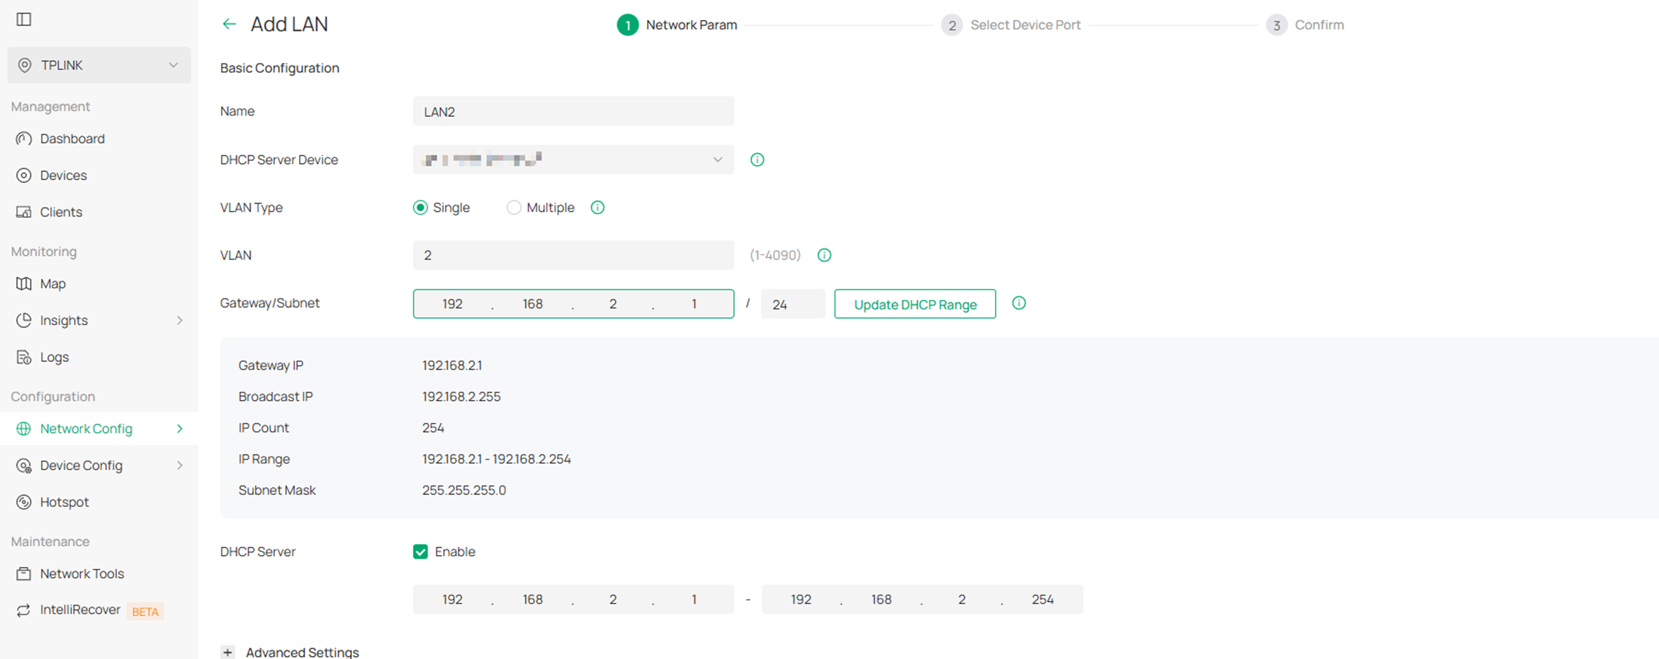Open the Clients view
The width and height of the screenshot is (1659, 659).
tap(61, 211)
